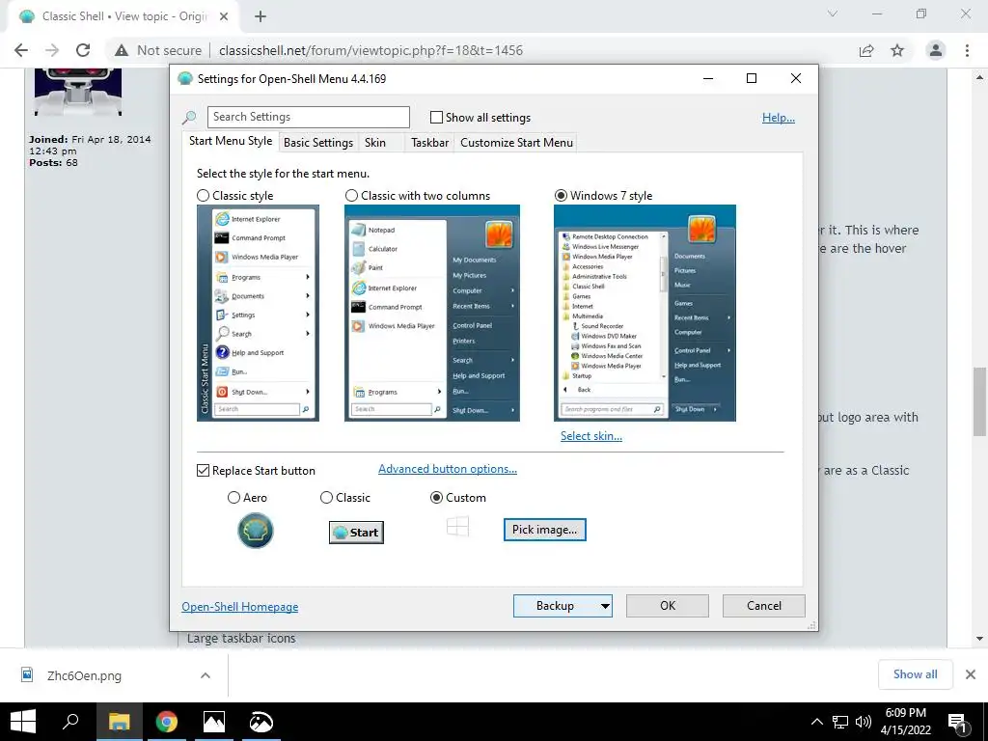Click into the Search Settings field
Image resolution: width=988 pixels, height=741 pixels.
308,117
